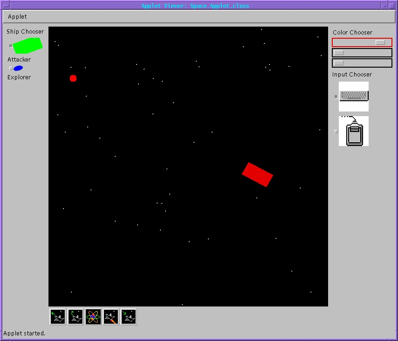Click the red rectangular ship in space
This screenshot has width=398, height=341.
click(x=257, y=174)
